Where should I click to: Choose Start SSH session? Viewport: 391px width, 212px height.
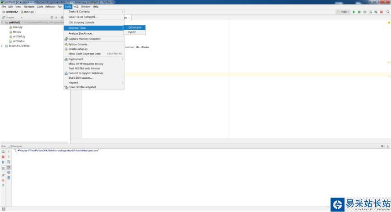94,78
